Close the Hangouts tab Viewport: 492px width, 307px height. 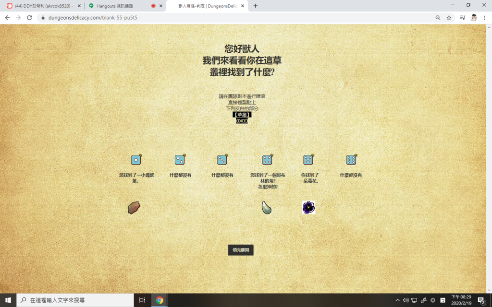[160, 6]
